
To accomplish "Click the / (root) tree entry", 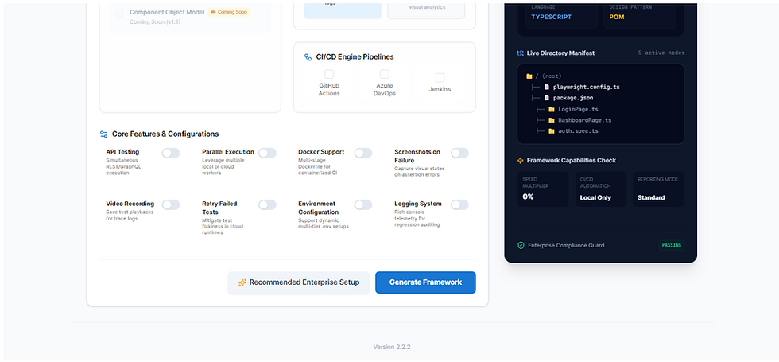I will pos(548,76).
